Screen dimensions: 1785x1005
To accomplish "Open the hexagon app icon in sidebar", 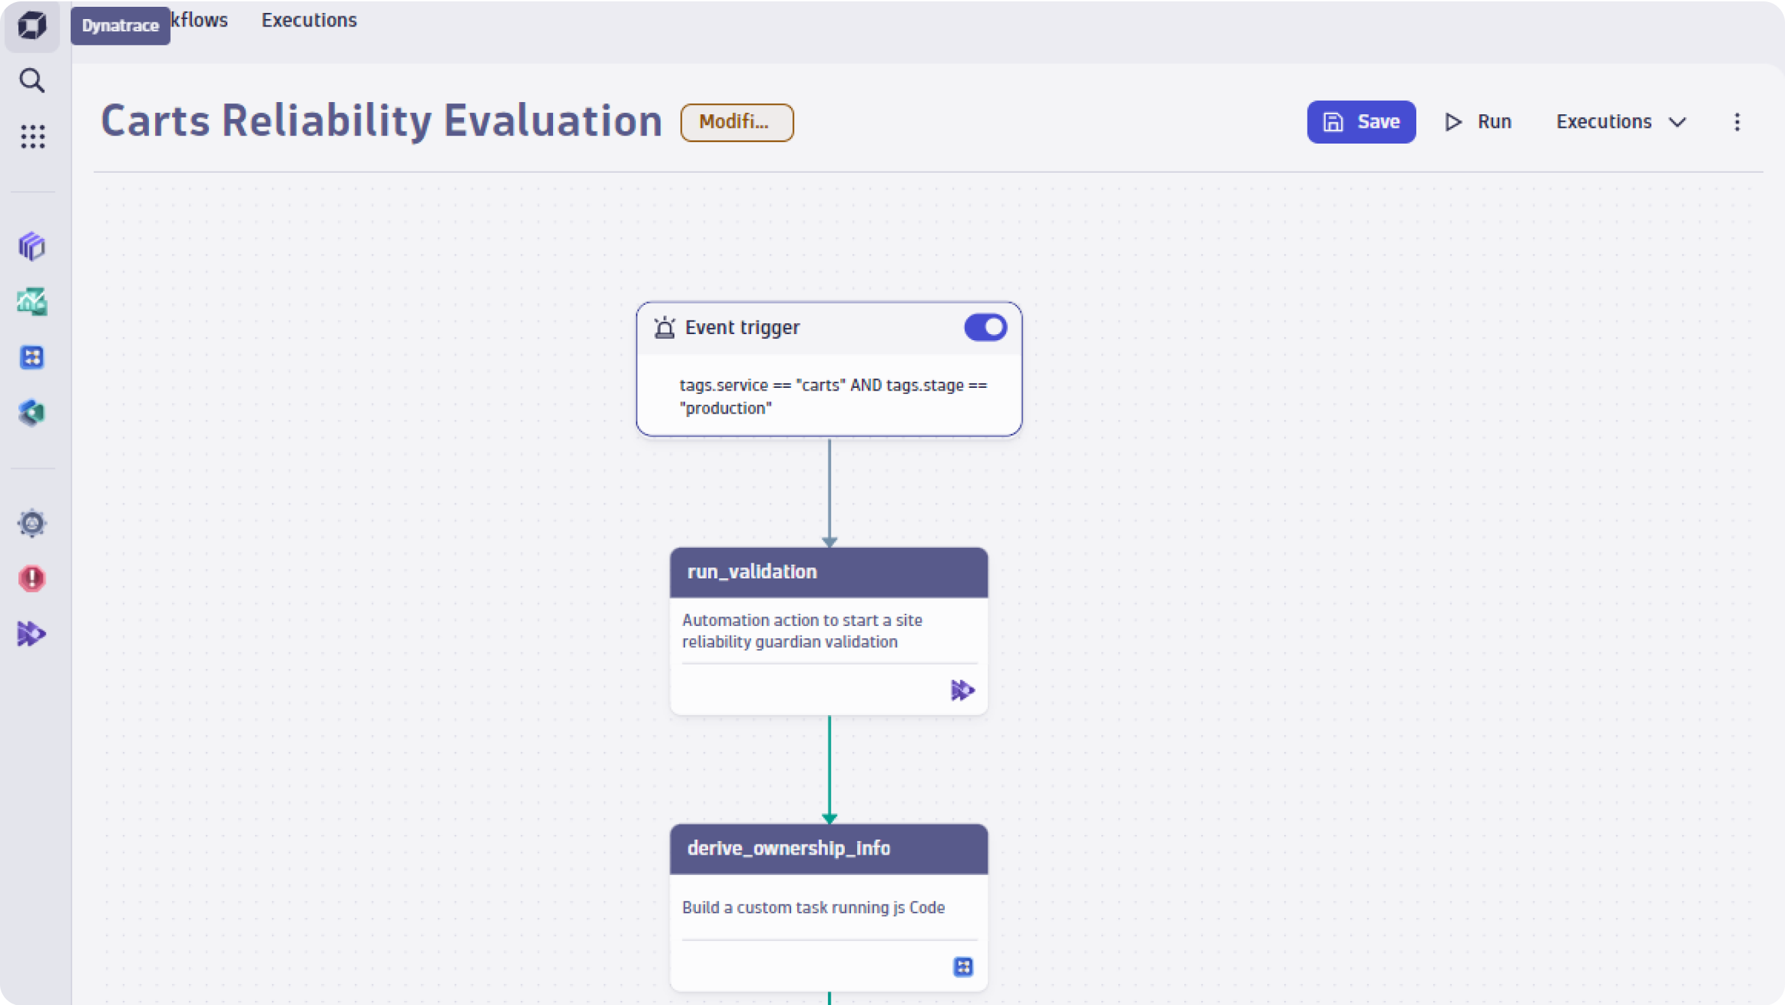I will (x=32, y=412).
